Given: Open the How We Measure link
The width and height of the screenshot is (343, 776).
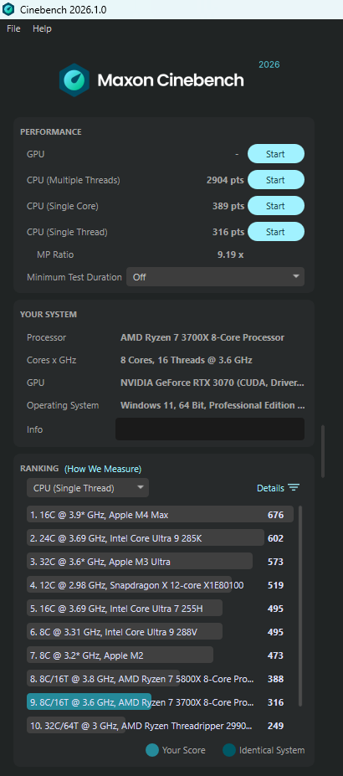Looking at the screenshot, I should pos(103,469).
